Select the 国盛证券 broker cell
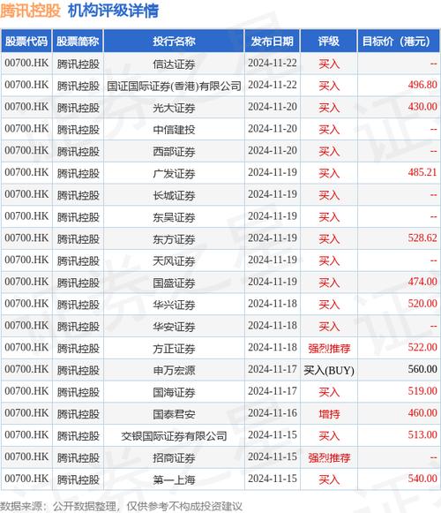The width and height of the screenshot is (441, 513). click(x=174, y=283)
